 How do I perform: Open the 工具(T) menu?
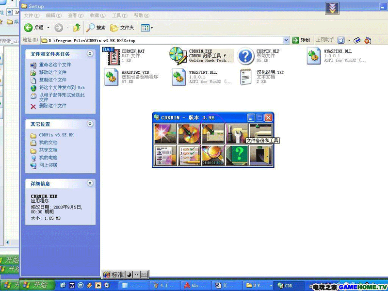point(120,16)
